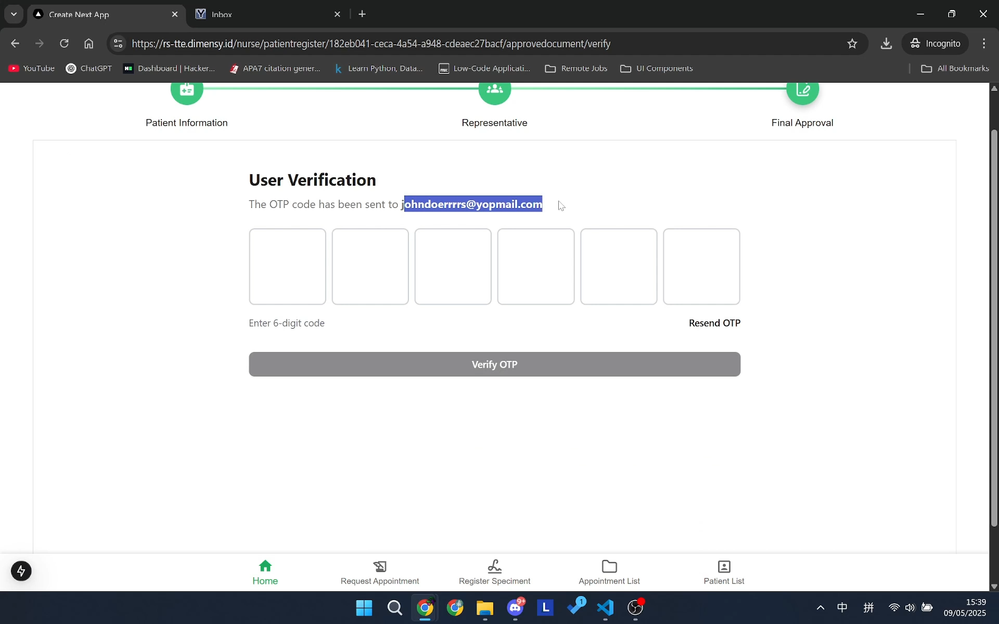This screenshot has height=624, width=999.
Task: Show hidden system tray icons
Action: click(821, 607)
